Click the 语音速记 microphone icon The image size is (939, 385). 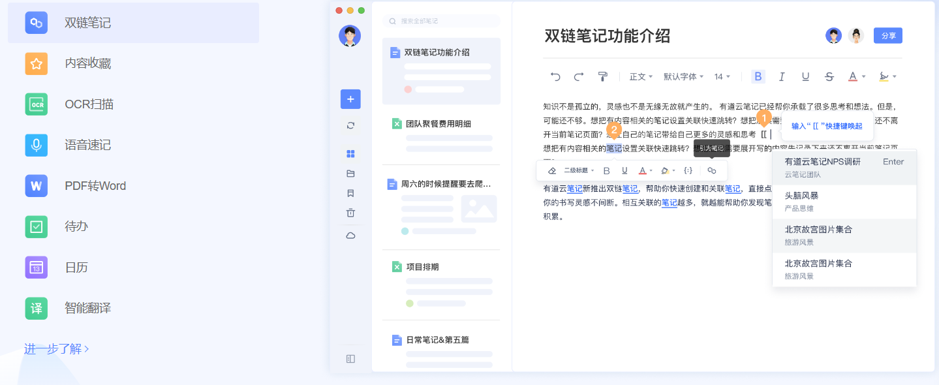[37, 145]
